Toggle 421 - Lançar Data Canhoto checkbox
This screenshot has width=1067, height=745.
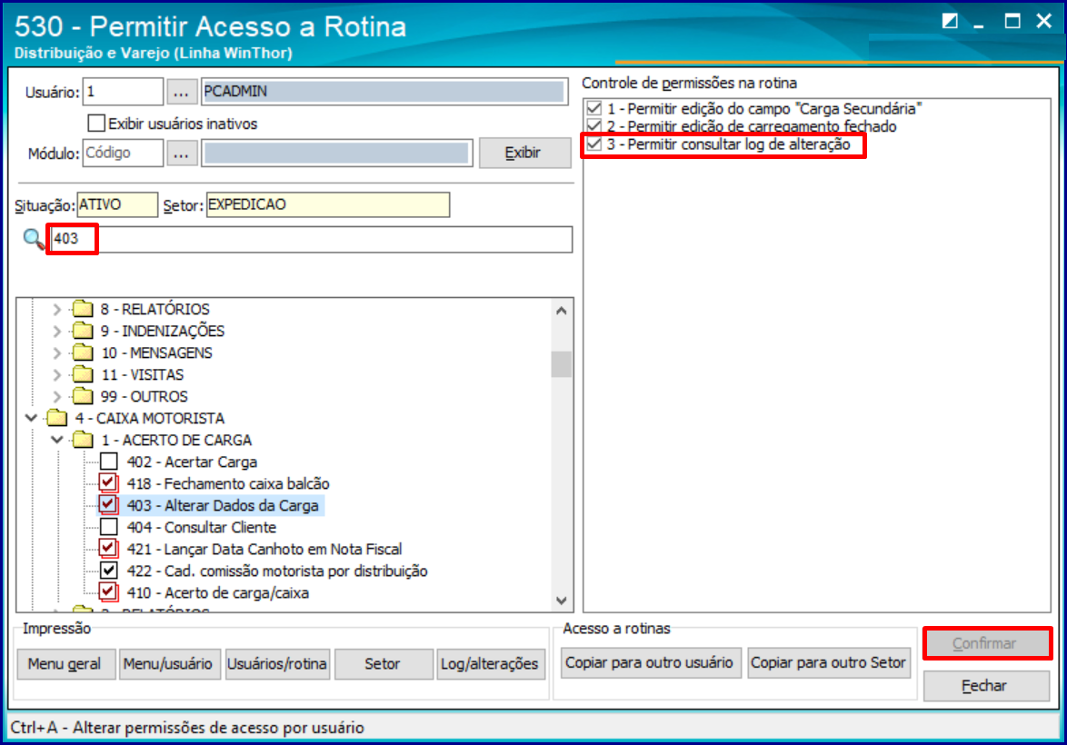pyautogui.click(x=109, y=549)
